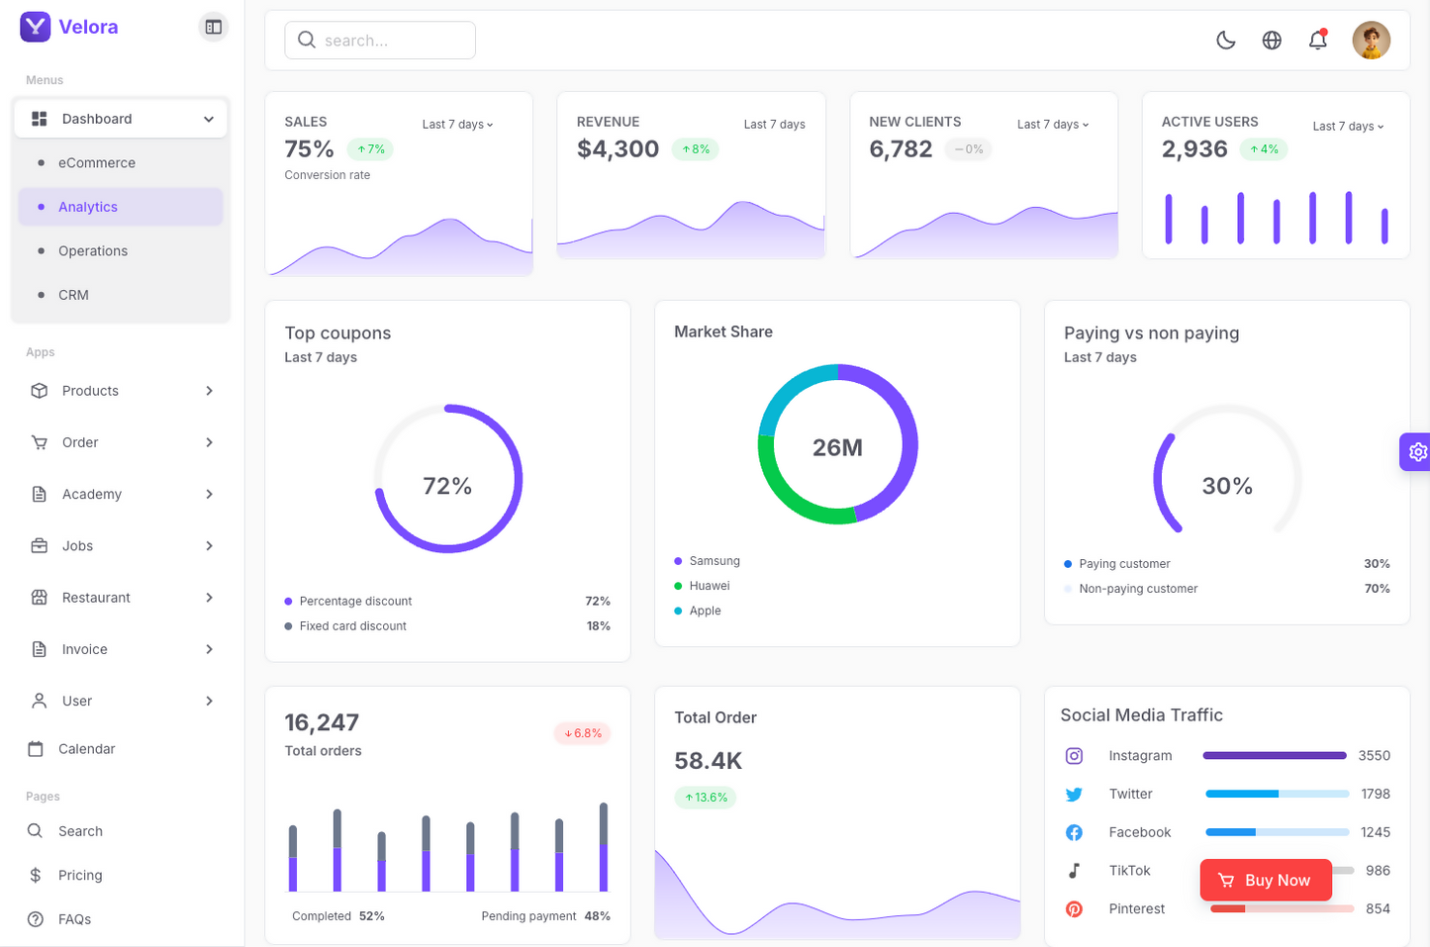The image size is (1430, 947).
Task: Toggle Samsung legend in Market Share
Action: coord(707,561)
